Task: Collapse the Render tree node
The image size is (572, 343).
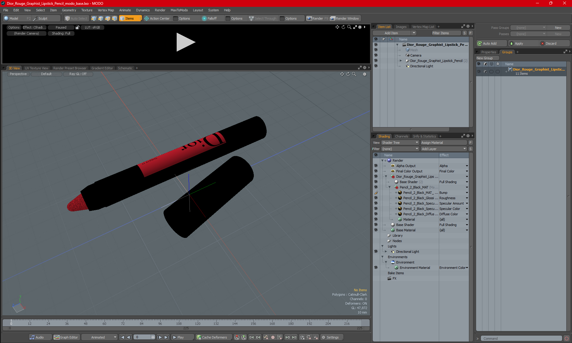Action: pyautogui.click(x=382, y=160)
